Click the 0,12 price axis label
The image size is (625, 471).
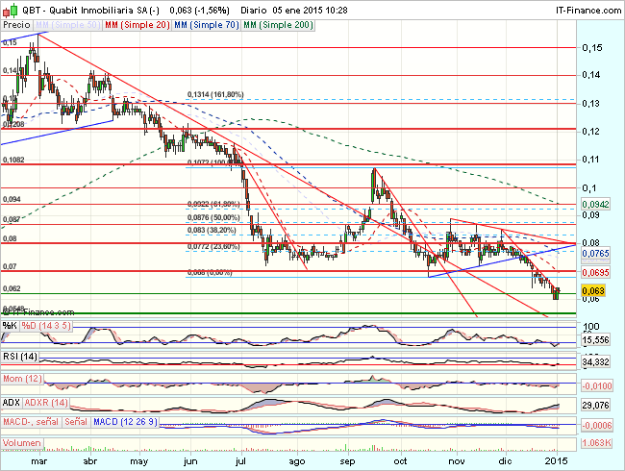(x=592, y=132)
